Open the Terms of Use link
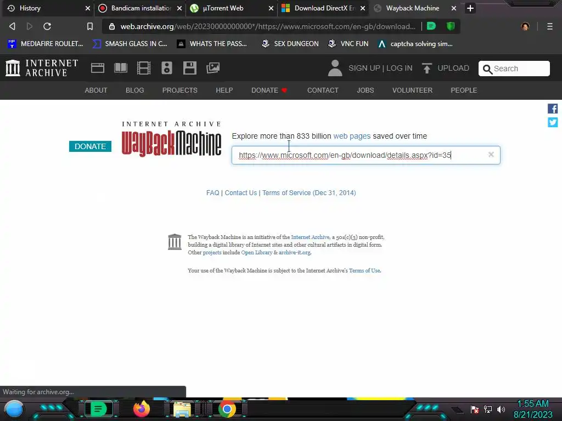The image size is (562, 421). pos(364,270)
